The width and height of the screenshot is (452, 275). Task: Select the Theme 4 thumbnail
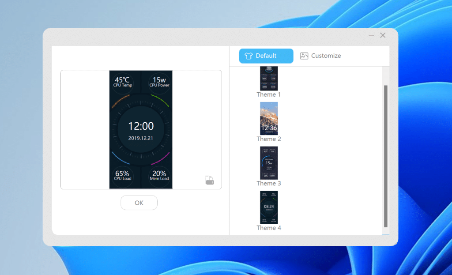point(269,207)
